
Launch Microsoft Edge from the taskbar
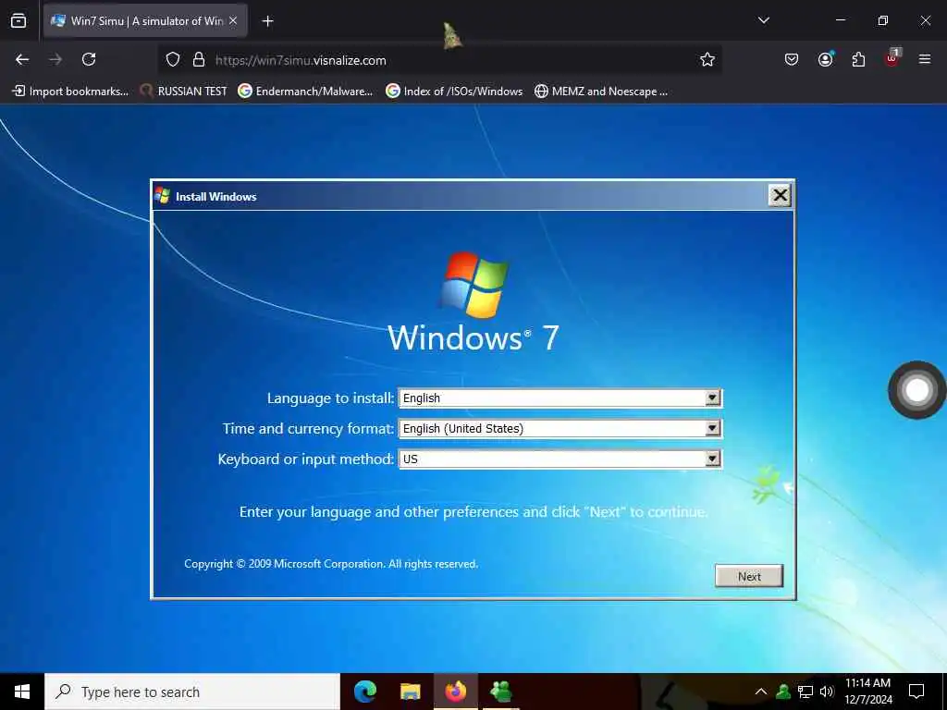coord(364,692)
